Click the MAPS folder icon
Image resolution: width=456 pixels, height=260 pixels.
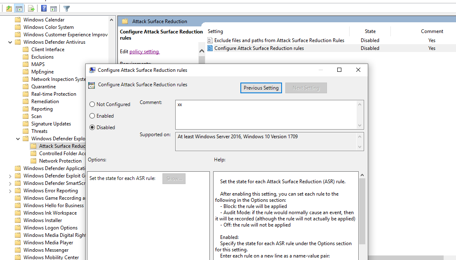26,64
